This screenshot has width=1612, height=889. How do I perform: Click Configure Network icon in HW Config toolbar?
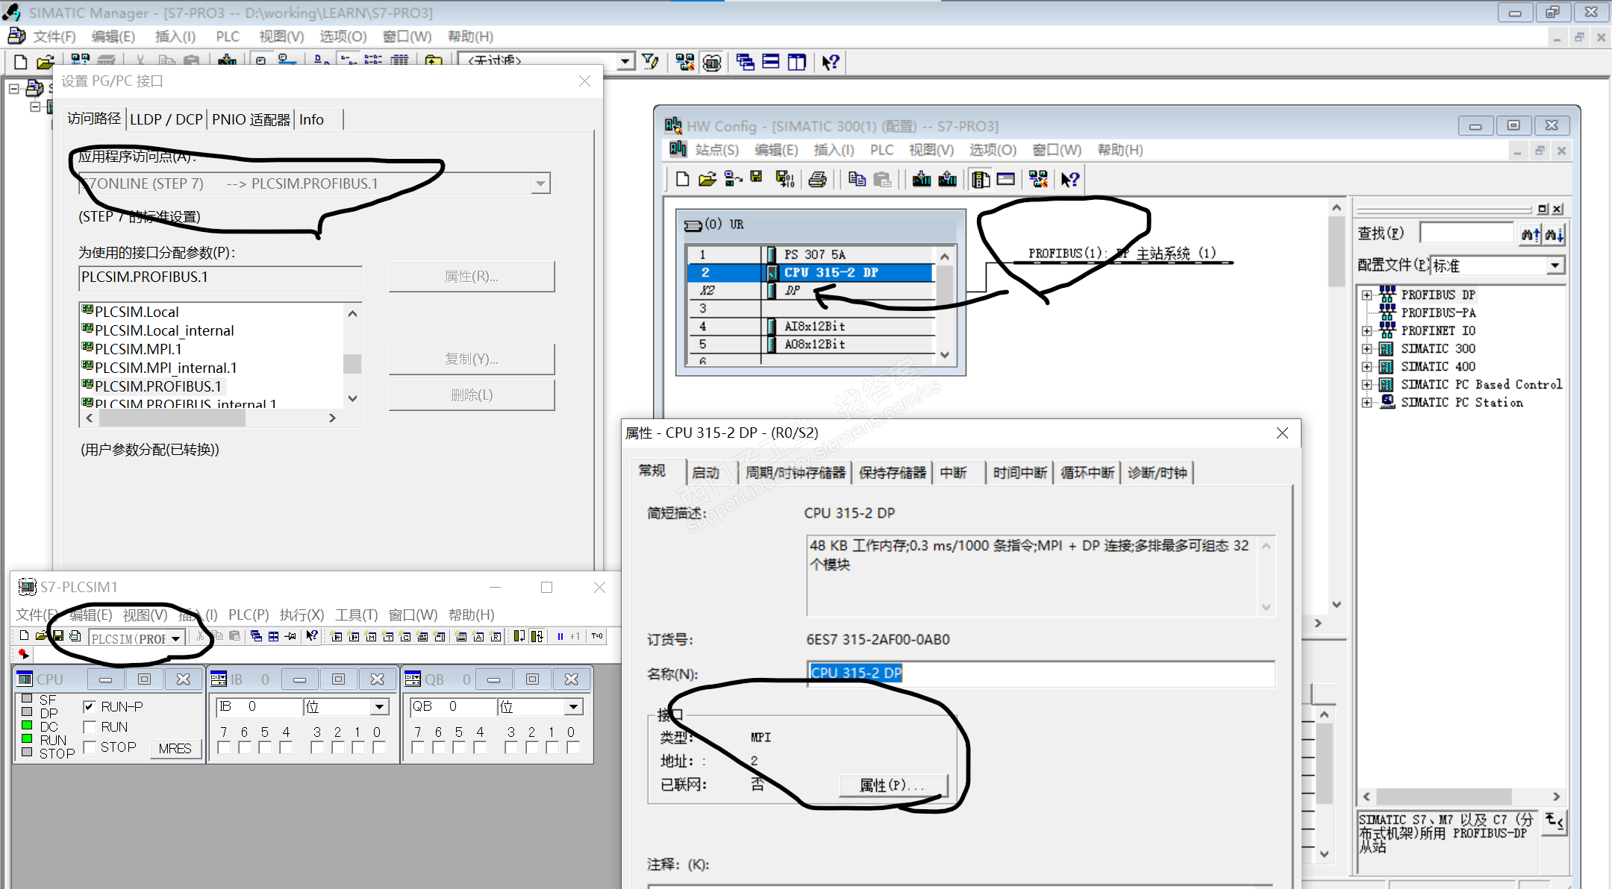point(1038,179)
